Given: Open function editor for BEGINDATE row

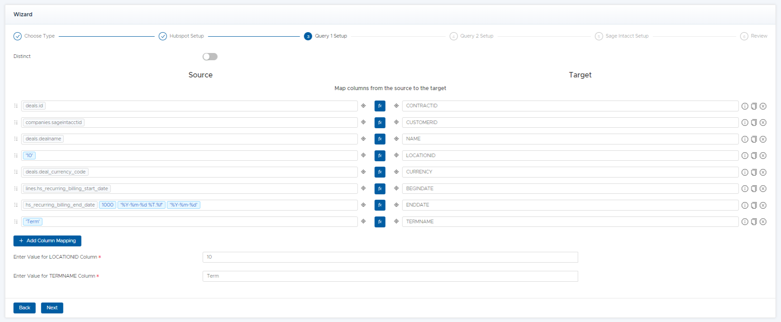Looking at the screenshot, I should click(380, 188).
